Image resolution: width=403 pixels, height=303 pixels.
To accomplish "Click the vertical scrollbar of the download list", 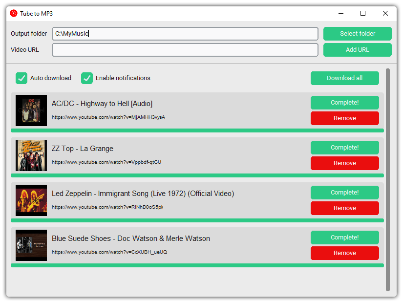I will coord(388,180).
